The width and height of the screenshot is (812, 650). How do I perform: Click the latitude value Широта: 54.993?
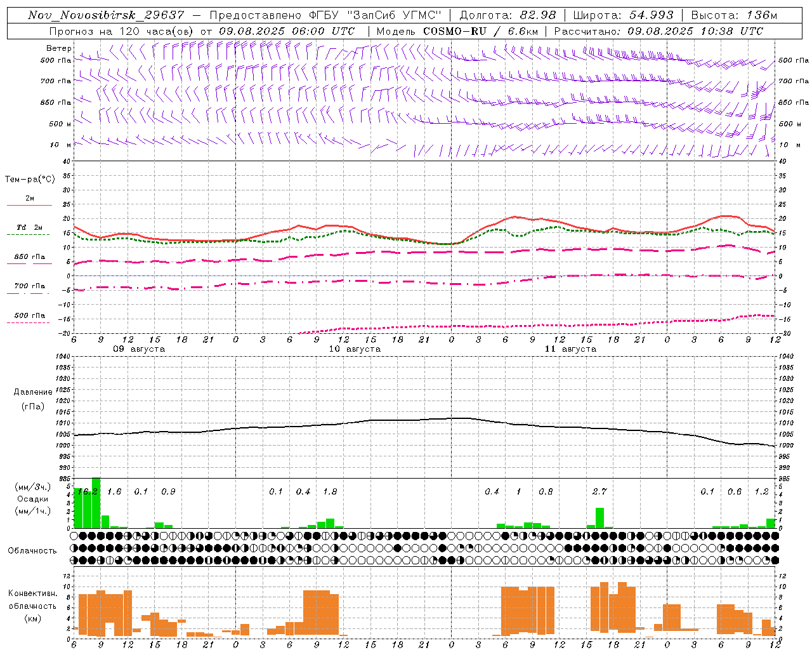pyautogui.click(x=623, y=15)
